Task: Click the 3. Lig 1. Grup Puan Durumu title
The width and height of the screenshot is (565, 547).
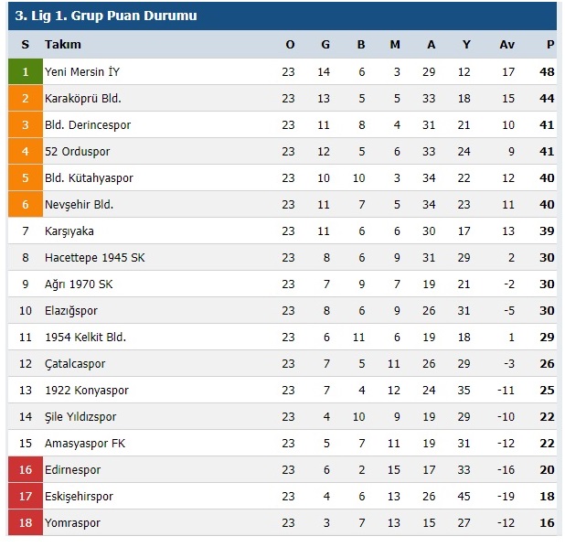Action: [x=106, y=16]
